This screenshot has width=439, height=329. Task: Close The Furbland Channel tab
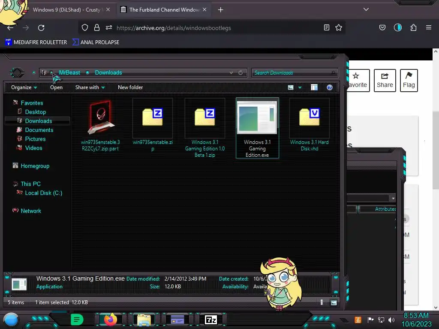(x=204, y=9)
